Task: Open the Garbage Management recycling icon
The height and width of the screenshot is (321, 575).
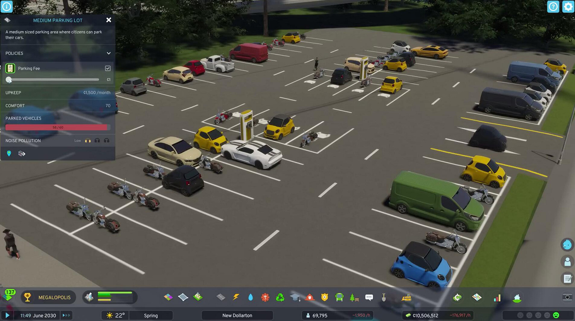Action: 280,297
